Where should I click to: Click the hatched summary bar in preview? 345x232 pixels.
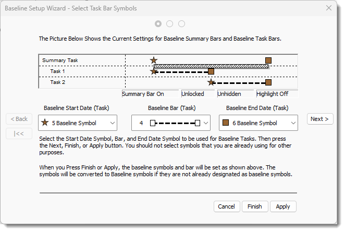211,66
